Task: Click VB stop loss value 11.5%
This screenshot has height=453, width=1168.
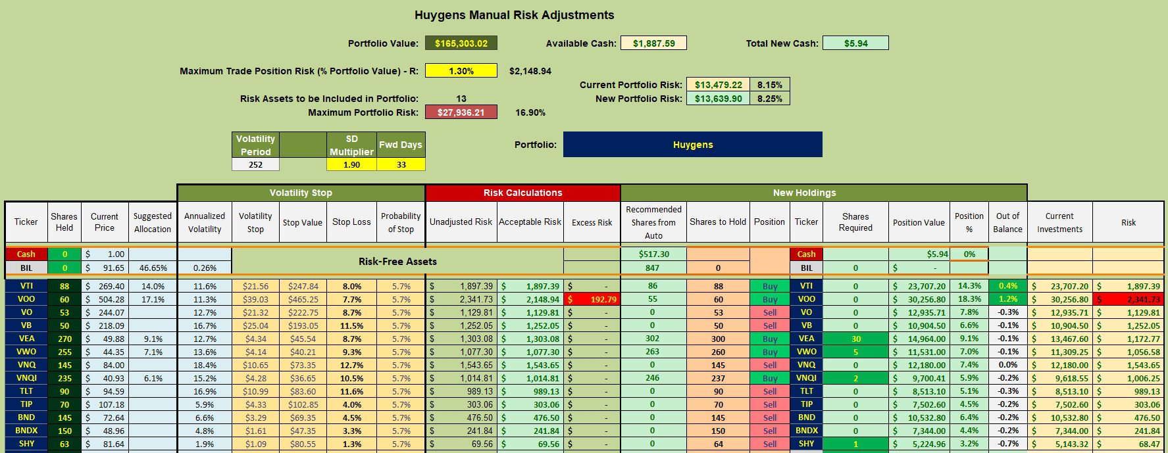Action: pyautogui.click(x=351, y=325)
